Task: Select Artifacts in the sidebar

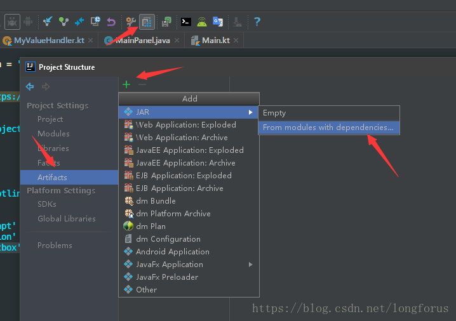Action: (69, 177)
